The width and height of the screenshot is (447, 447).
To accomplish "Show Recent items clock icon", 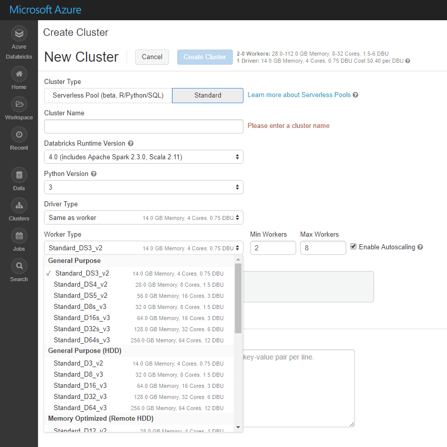I will pyautogui.click(x=19, y=135).
